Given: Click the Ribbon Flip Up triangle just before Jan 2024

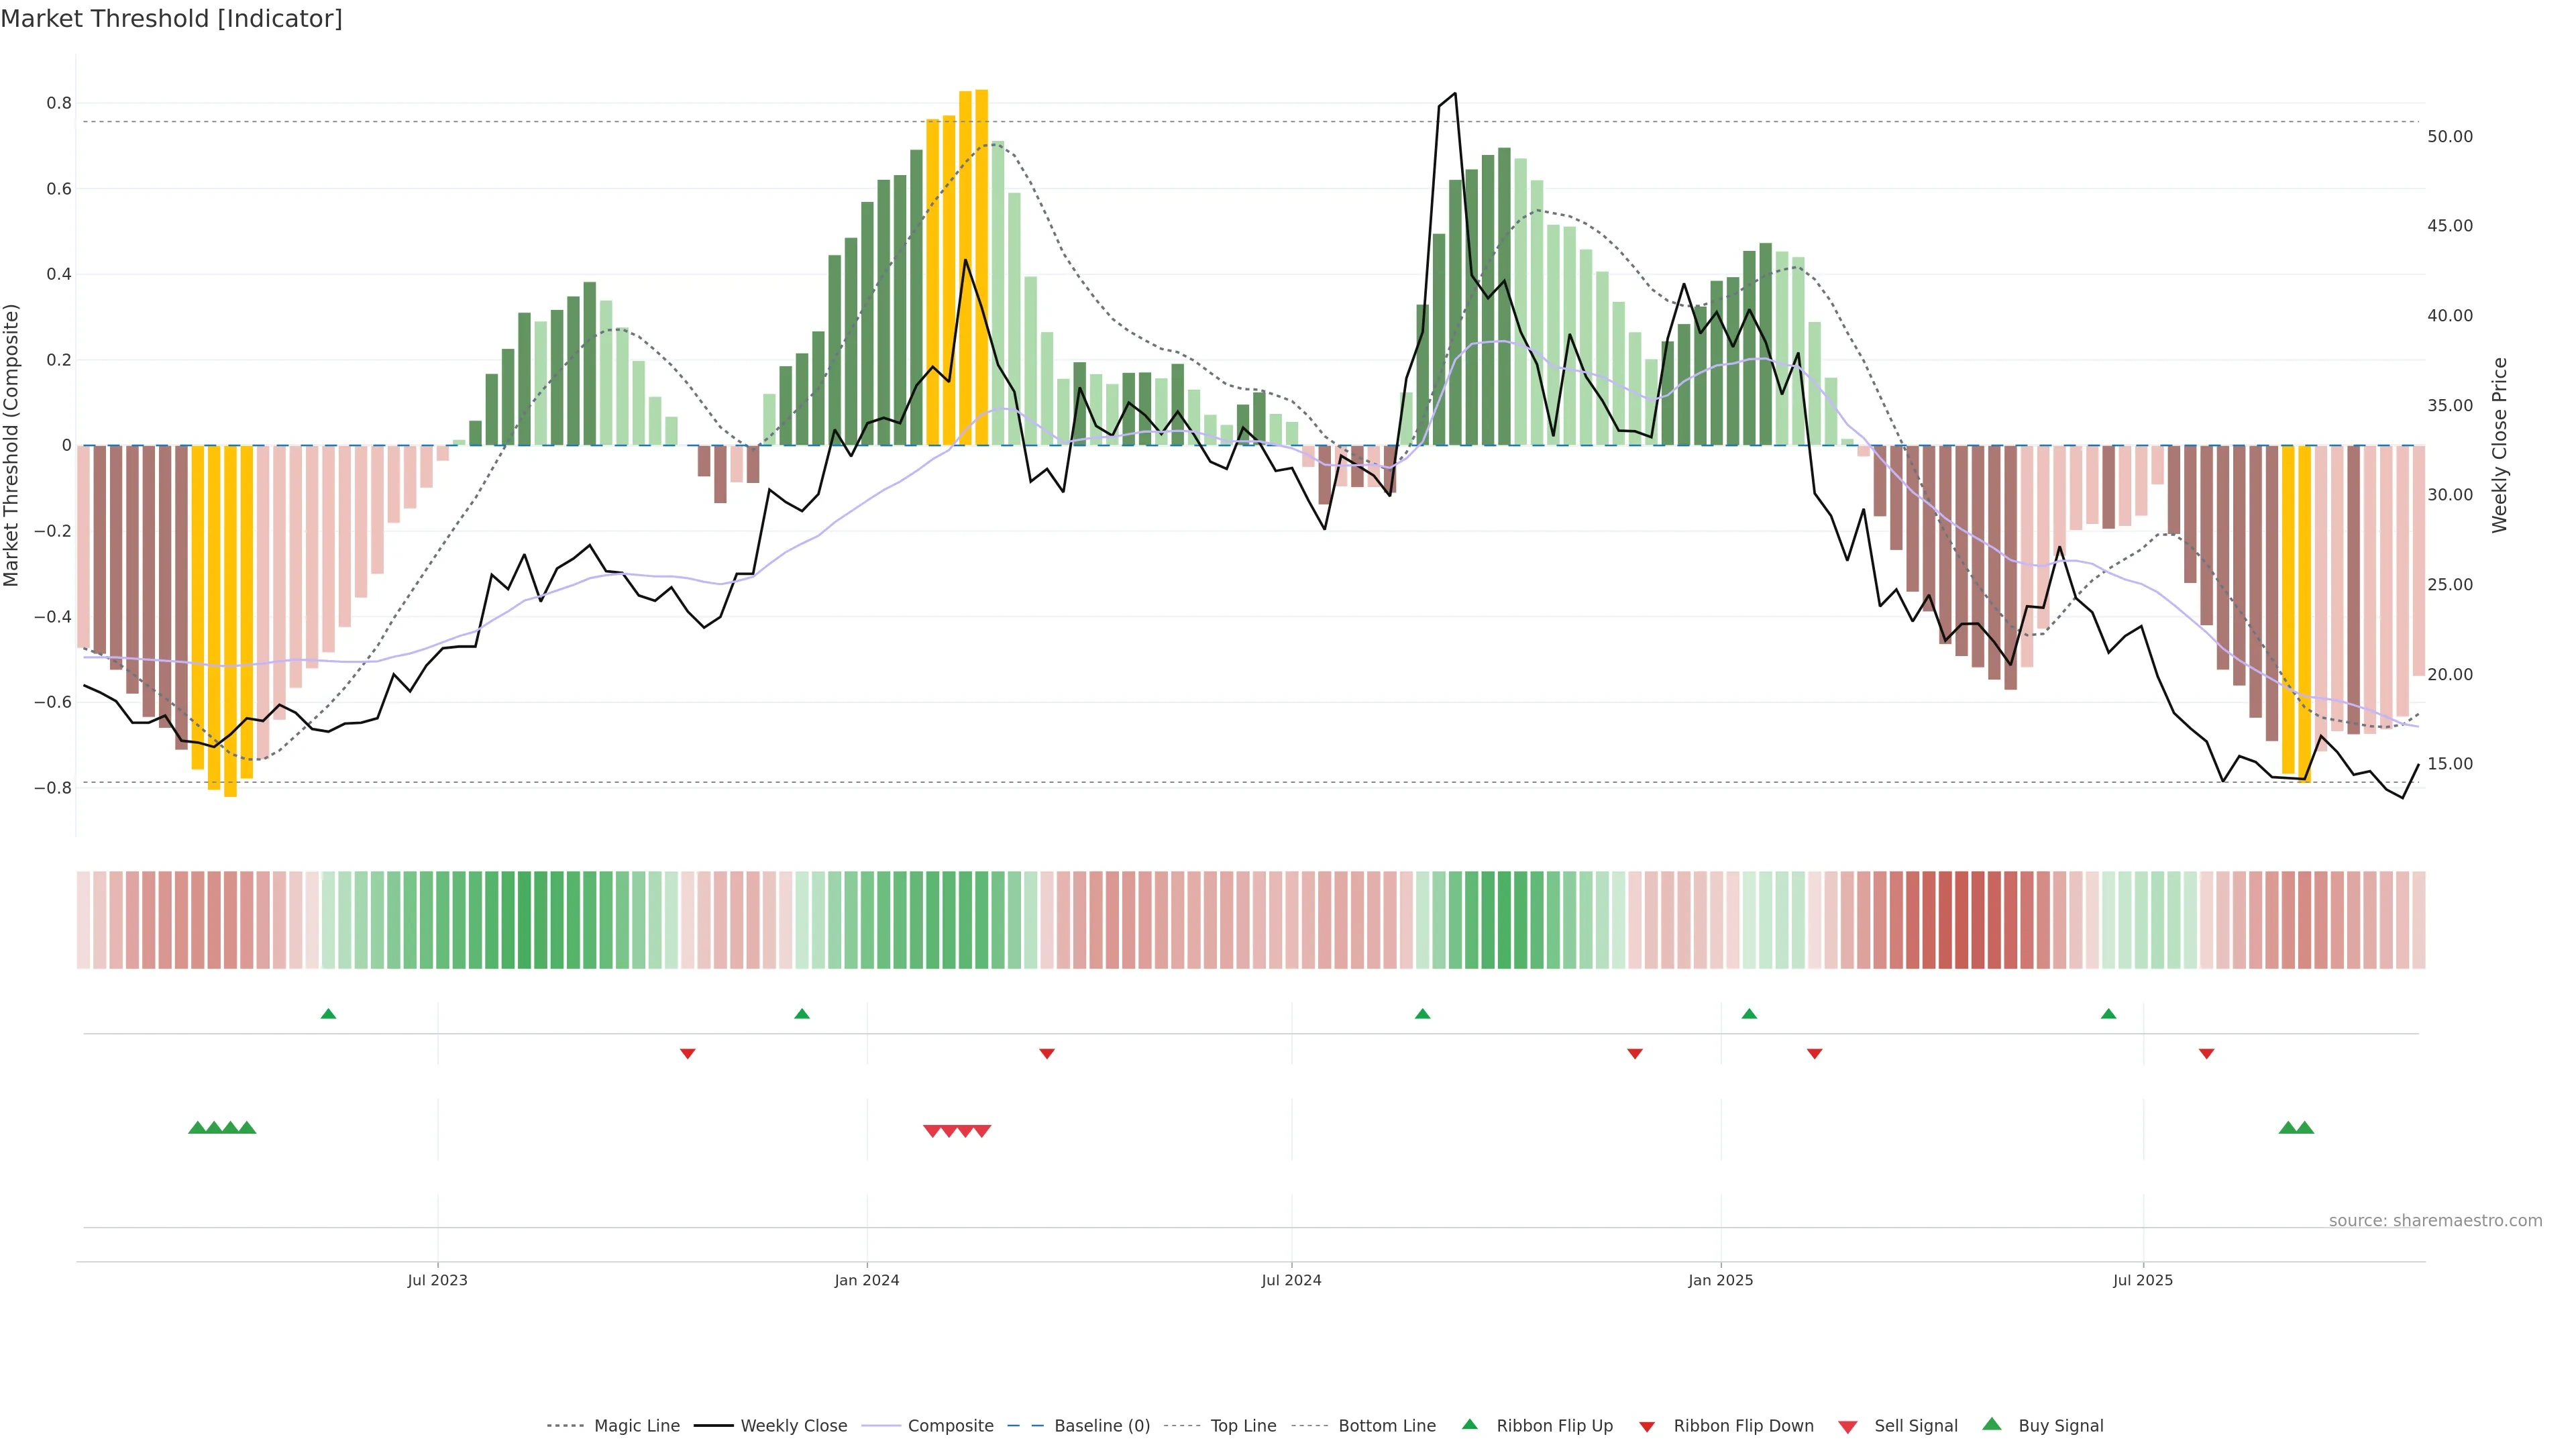Looking at the screenshot, I should (x=802, y=1014).
